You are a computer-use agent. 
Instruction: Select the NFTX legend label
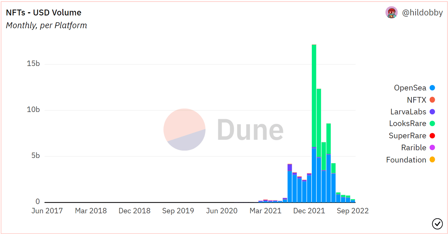[417, 100]
